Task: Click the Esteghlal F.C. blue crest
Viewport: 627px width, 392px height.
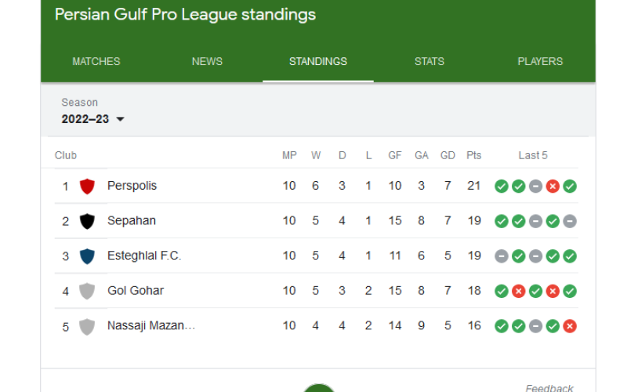Action: tap(87, 256)
